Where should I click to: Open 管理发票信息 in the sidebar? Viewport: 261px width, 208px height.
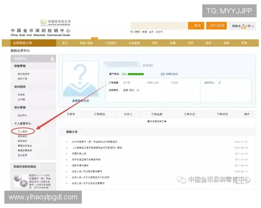25,150
